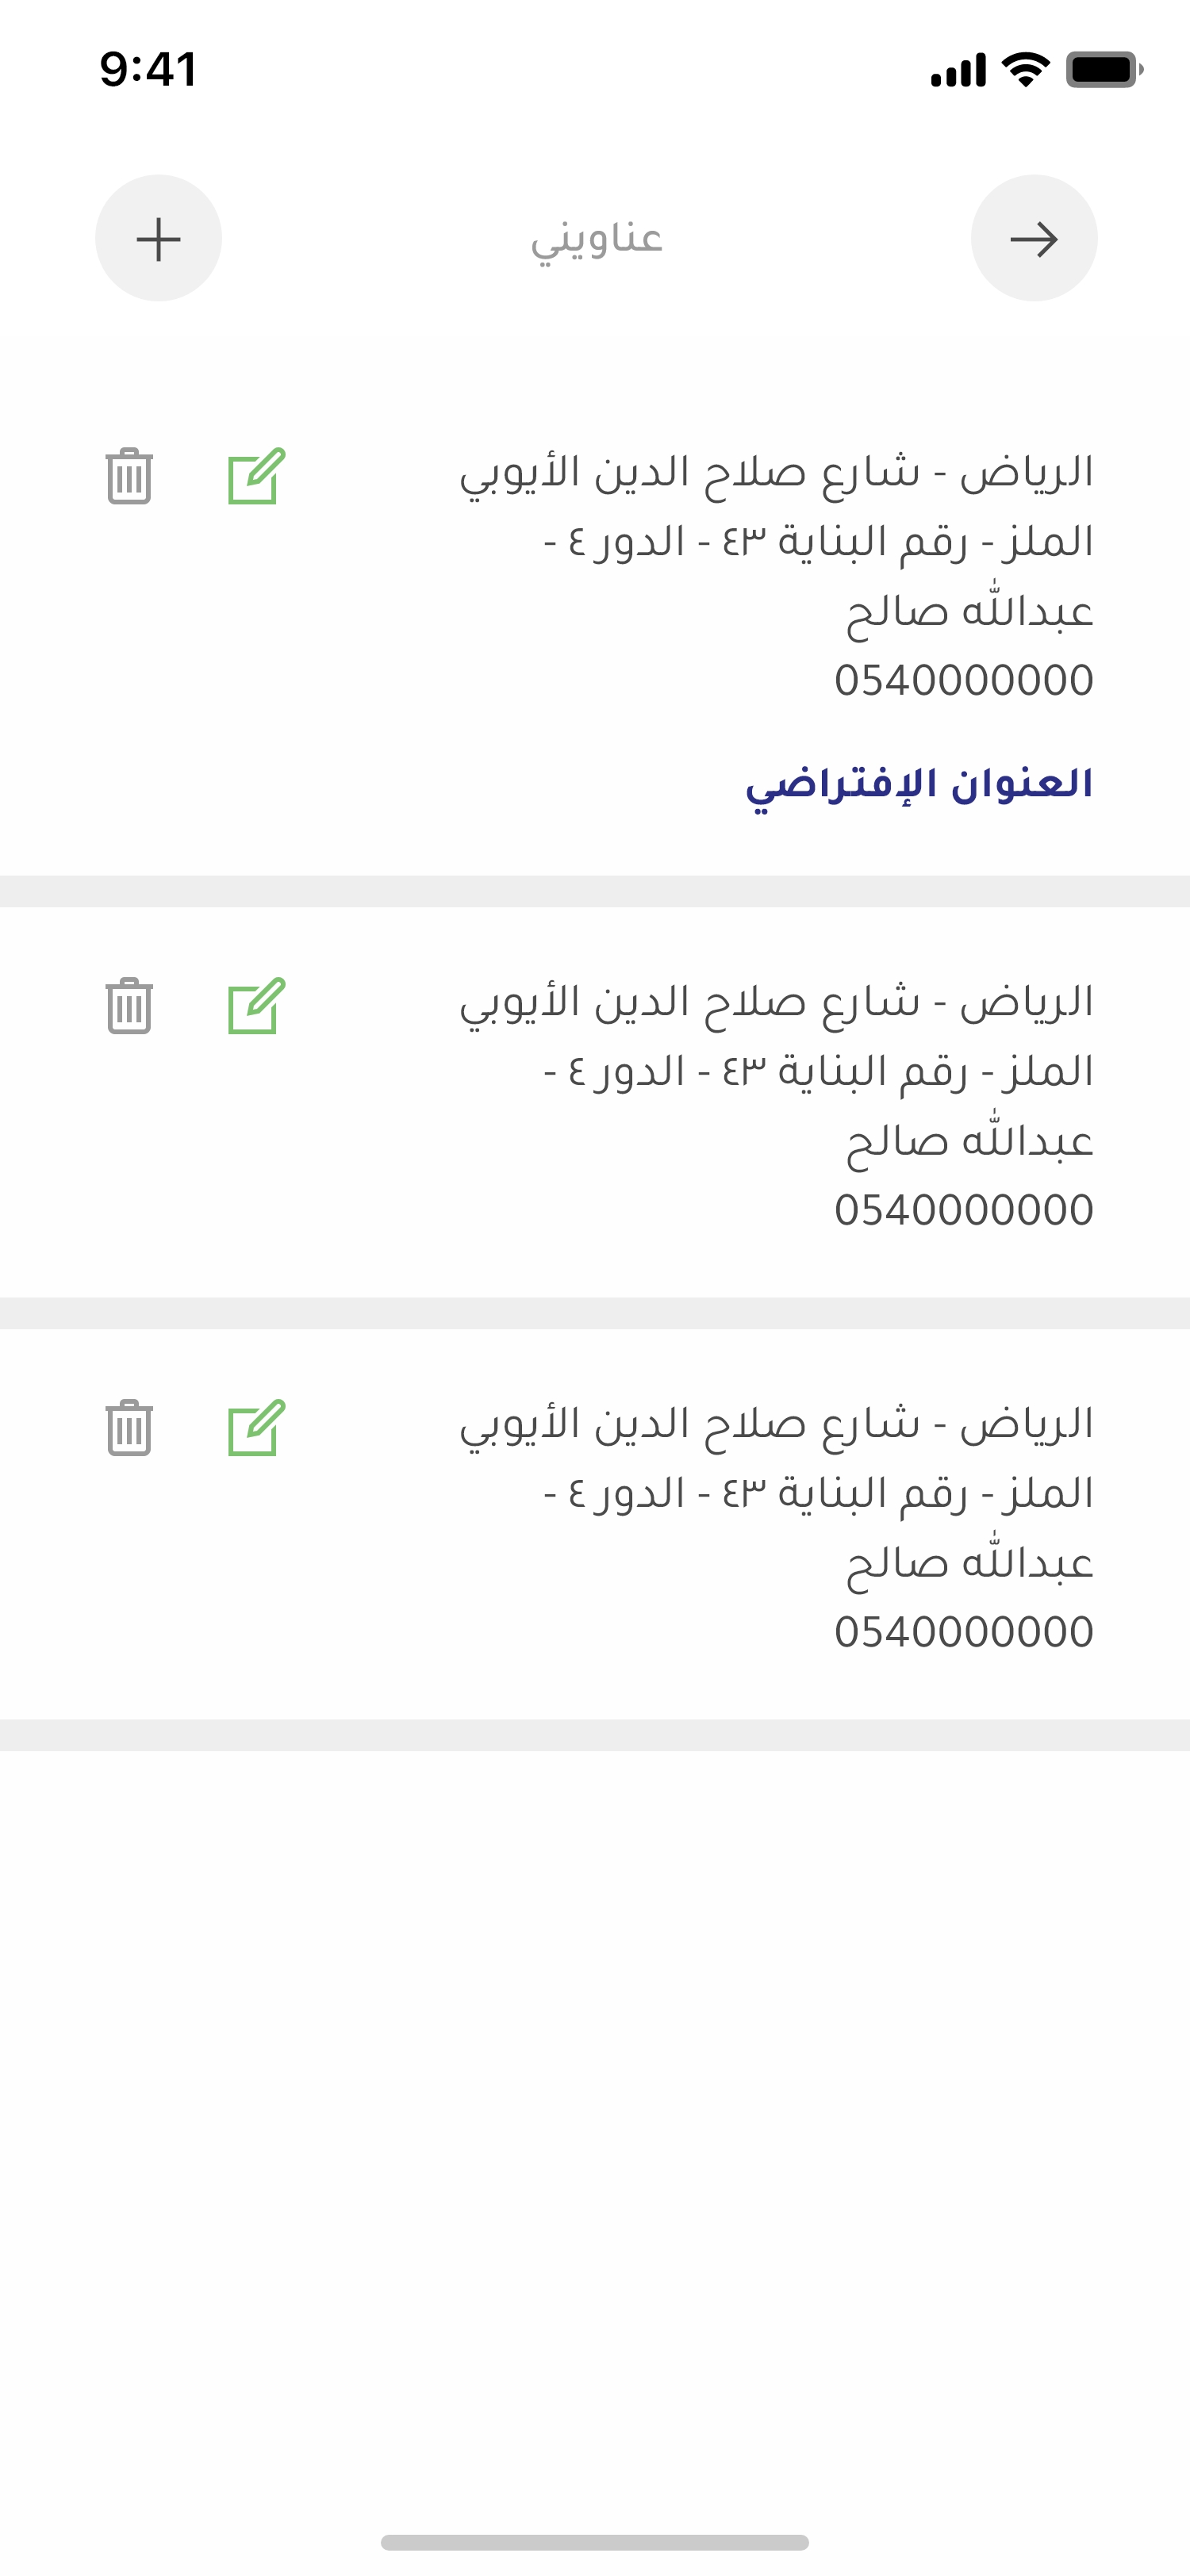Screen dimensions: 1190x2576
Task: Delete the second address with trash icon
Action: point(129,1005)
